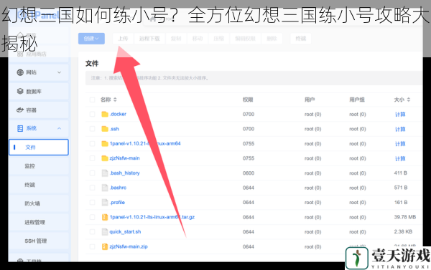
Task: Click the folder icon beside zjzNsfw-main
Action: tap(105, 158)
